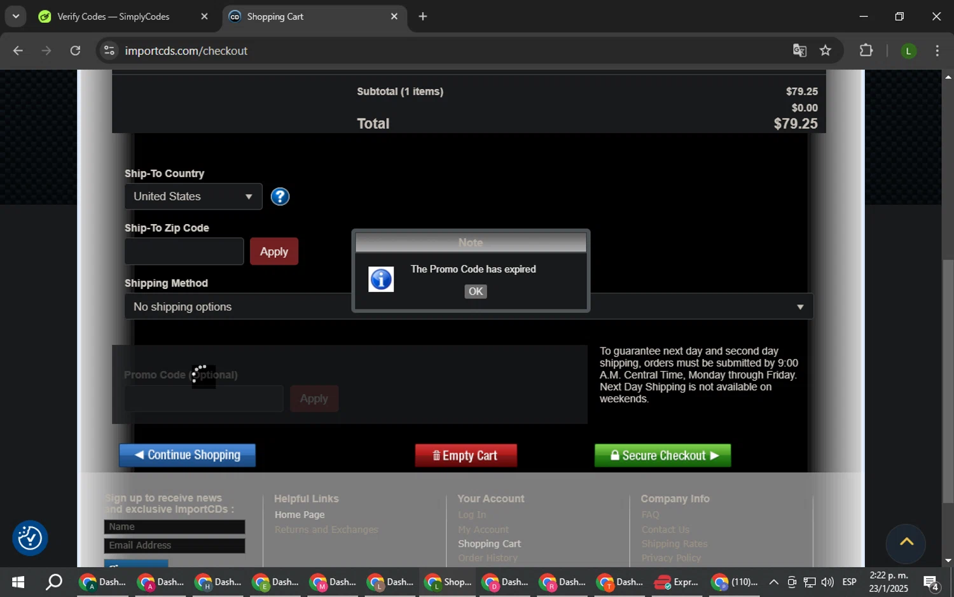
Task: Click the Promo Code input field
Action: click(x=204, y=398)
